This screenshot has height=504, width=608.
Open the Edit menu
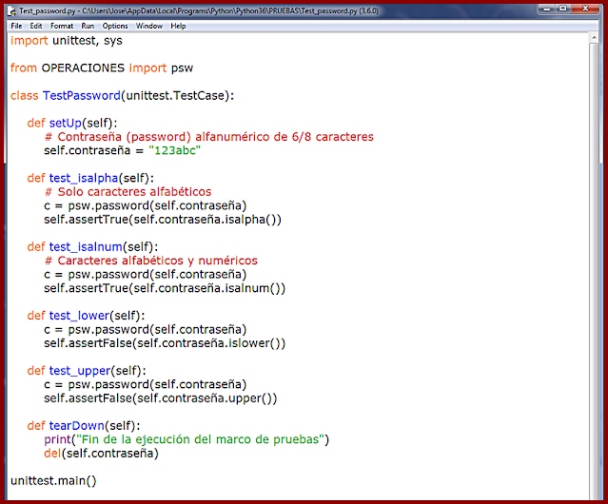[35, 26]
